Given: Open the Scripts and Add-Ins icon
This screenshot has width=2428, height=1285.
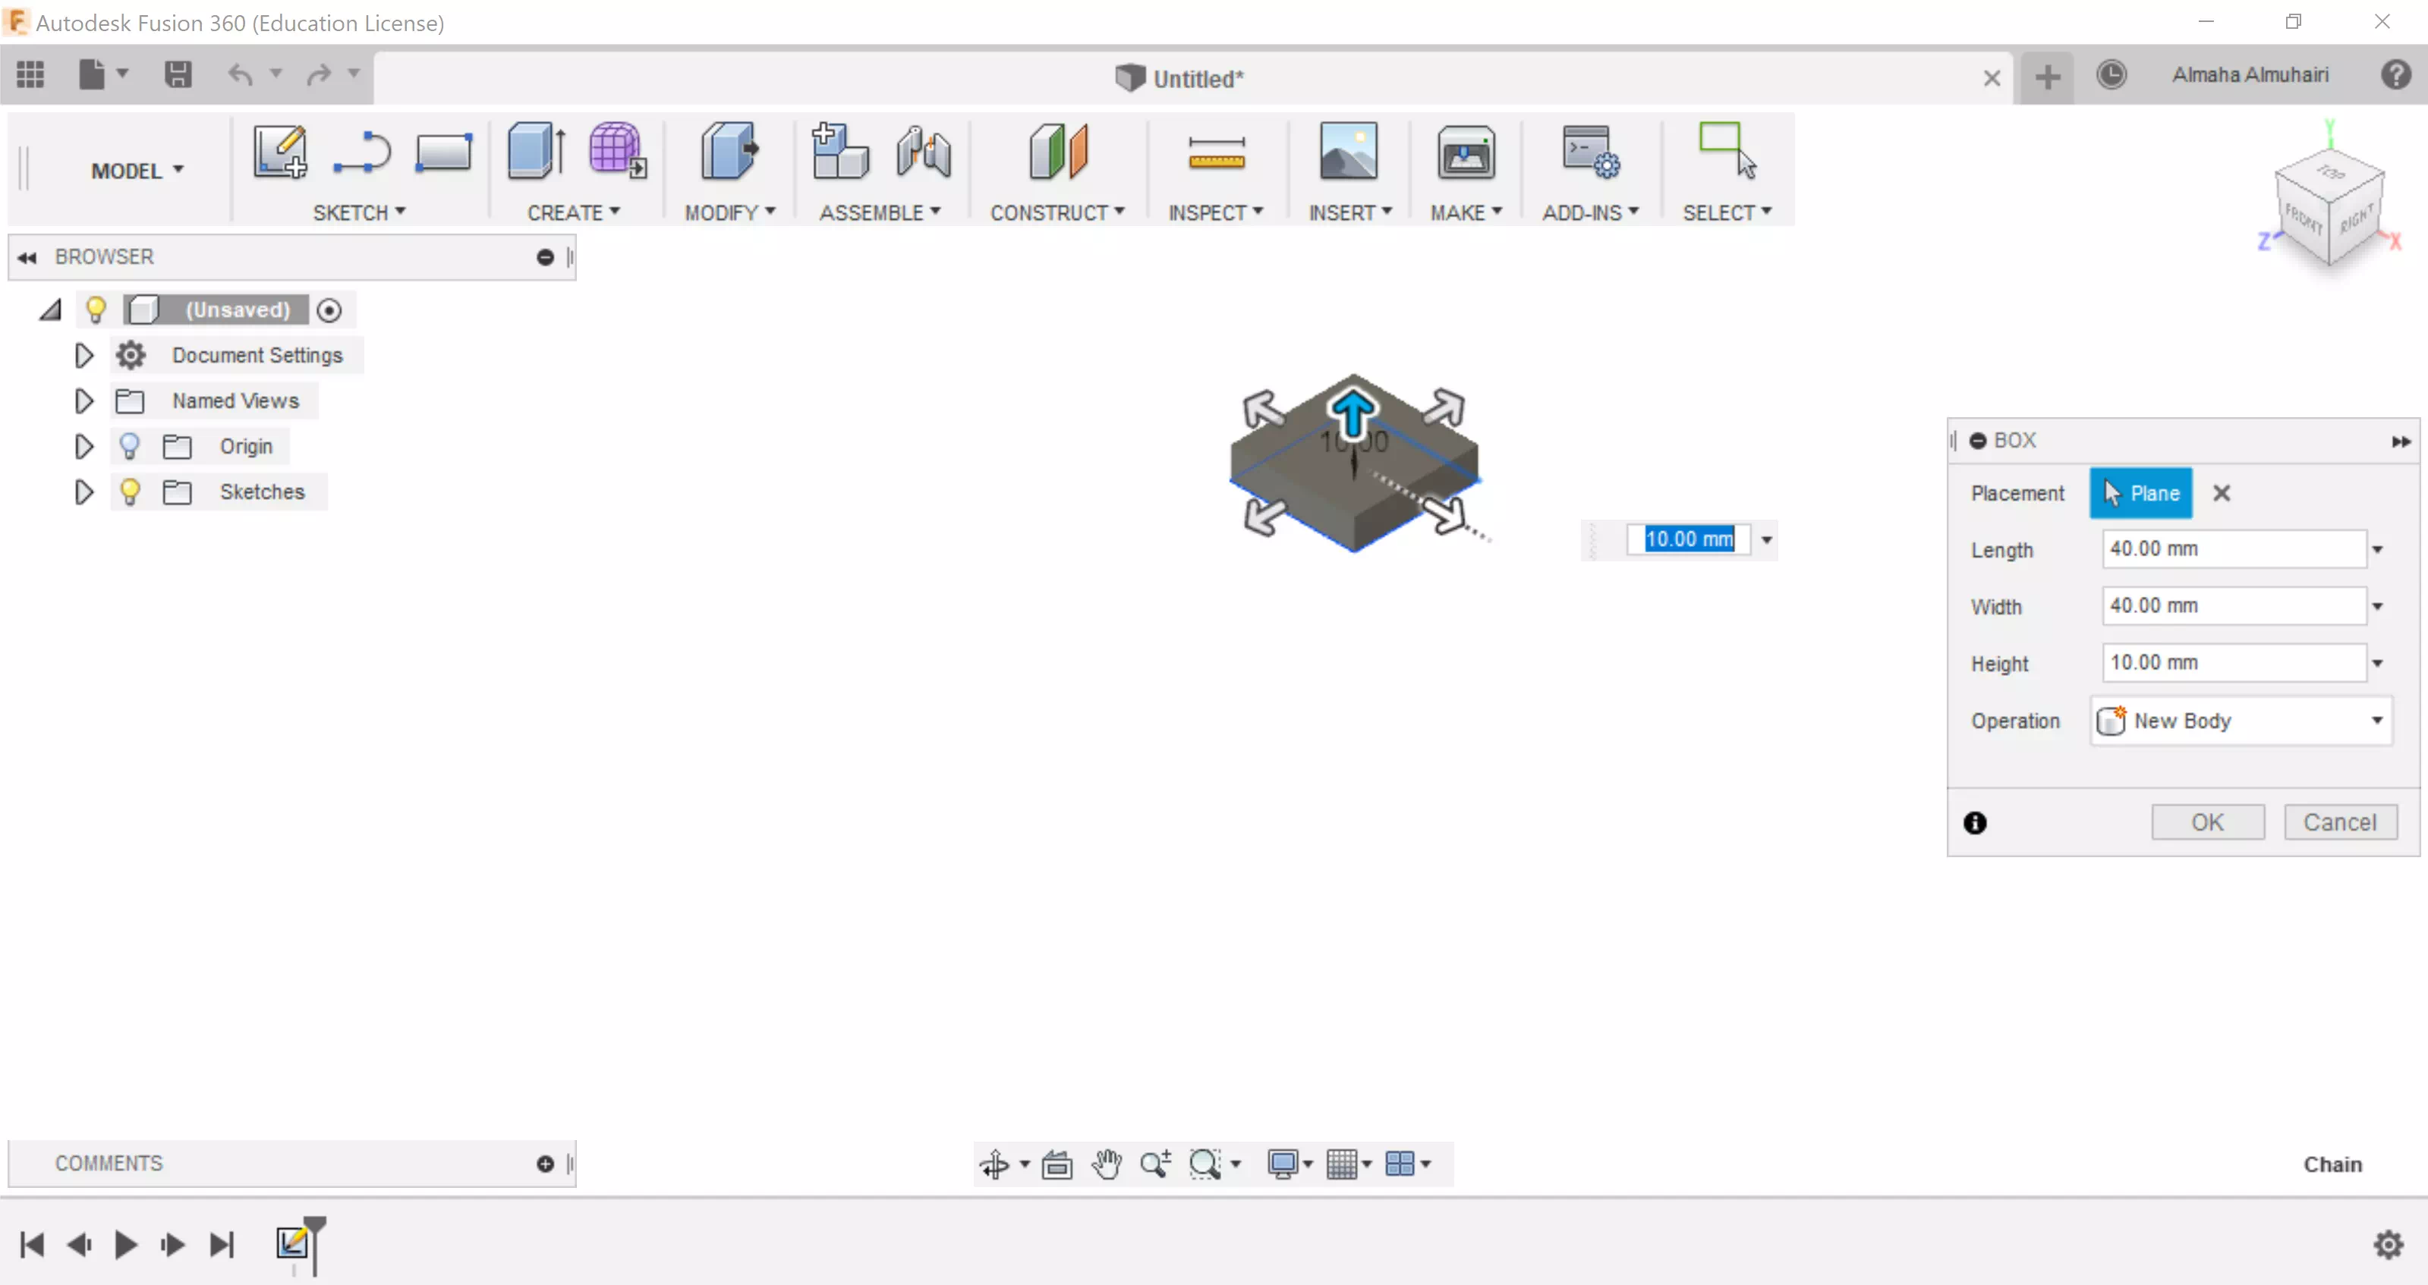Looking at the screenshot, I should pos(1589,151).
